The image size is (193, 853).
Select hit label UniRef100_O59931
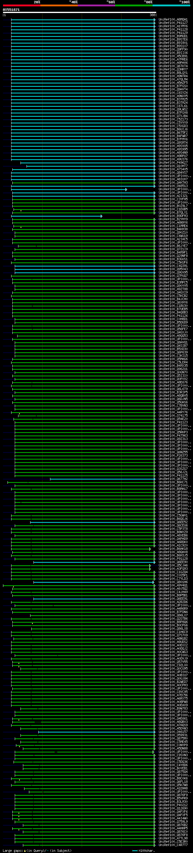point(173,735)
